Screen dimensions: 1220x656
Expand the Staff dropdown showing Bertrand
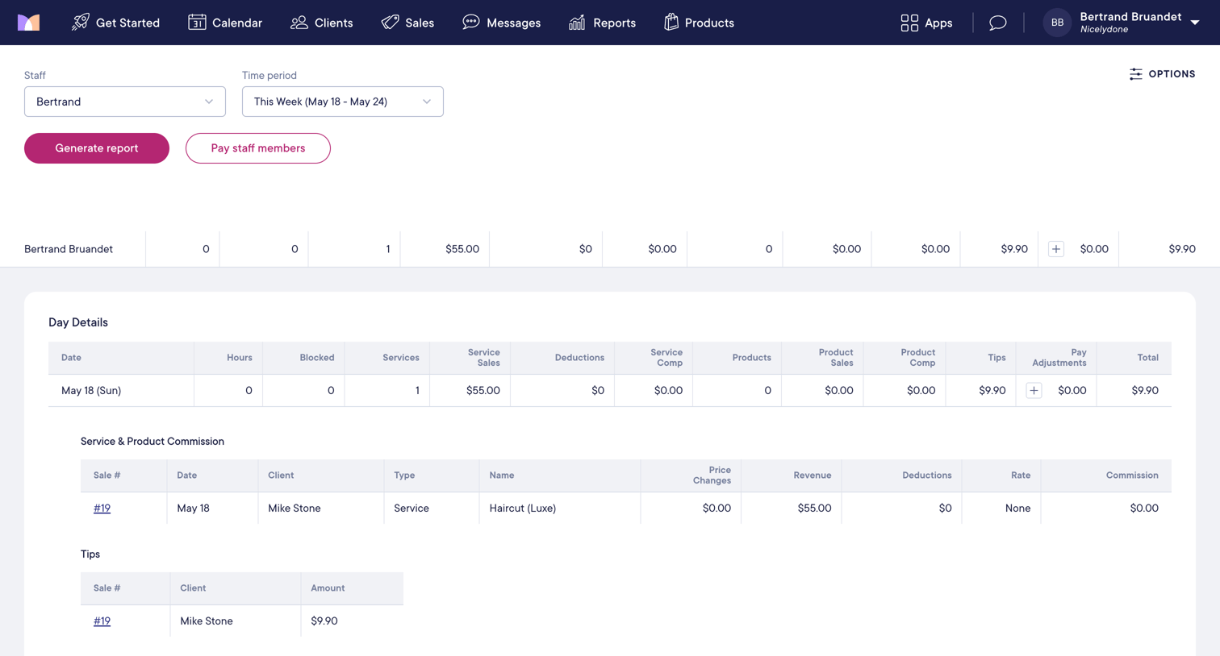(125, 102)
